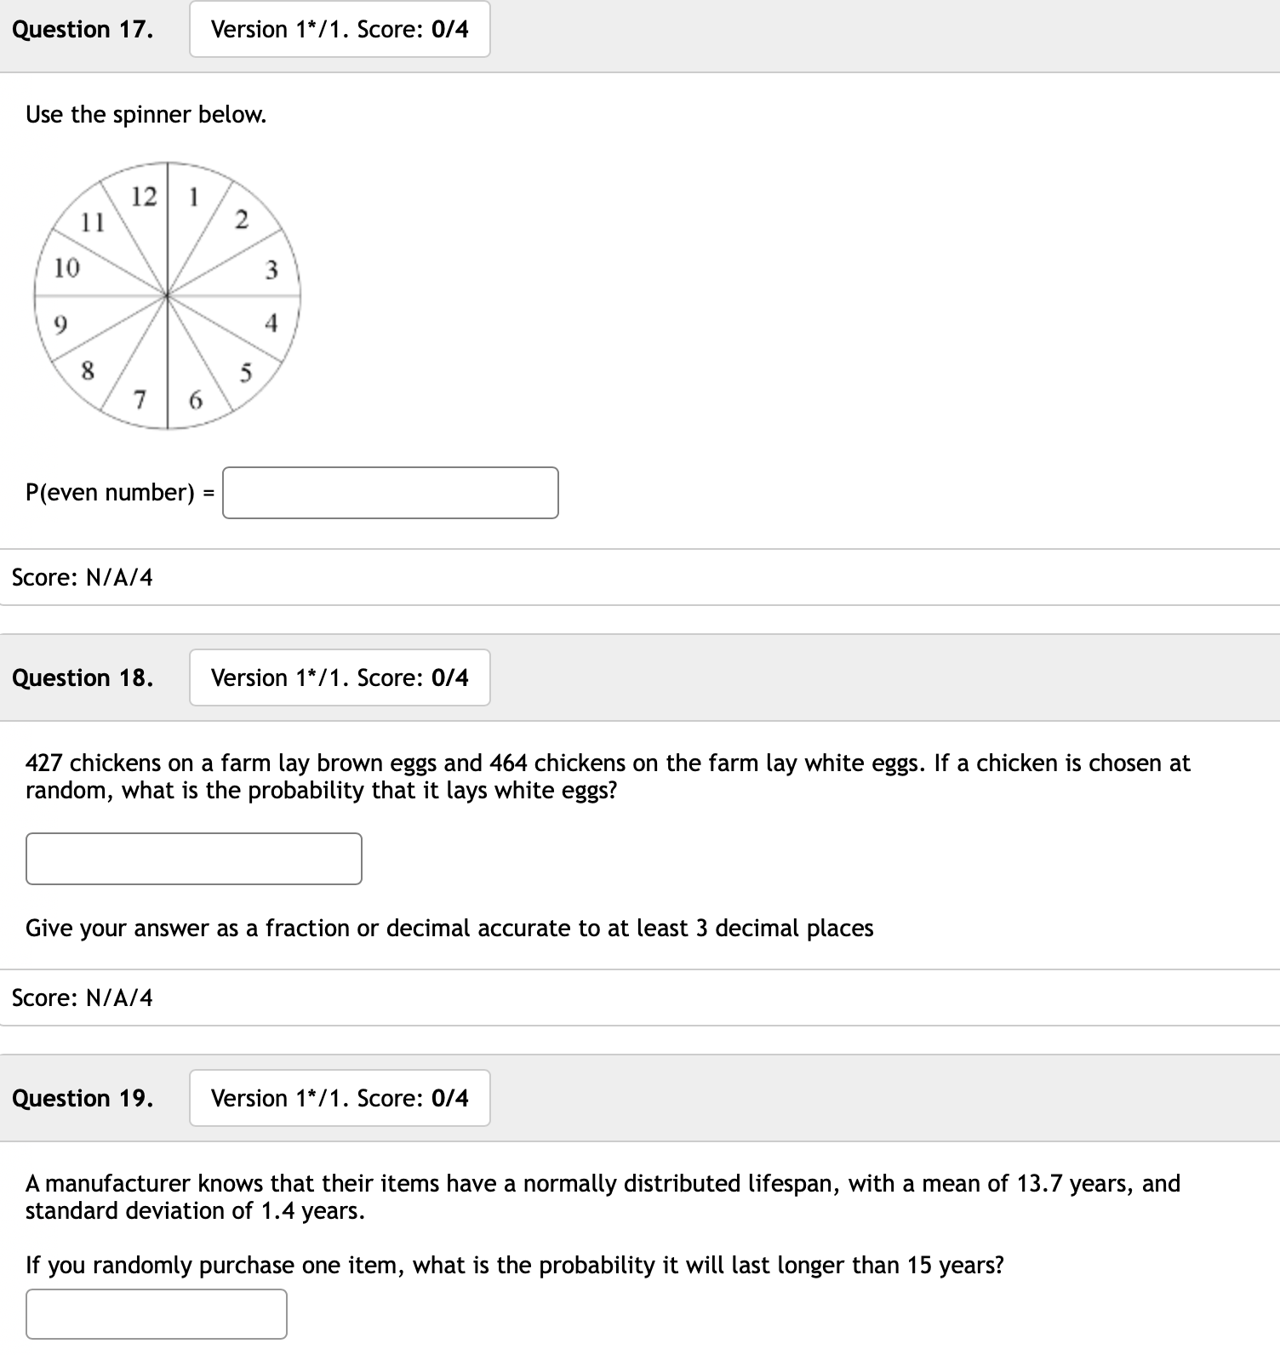Select the Version 1*/1 button for Question 19
Viewport: 1280px width, 1355px height.
click(339, 1099)
